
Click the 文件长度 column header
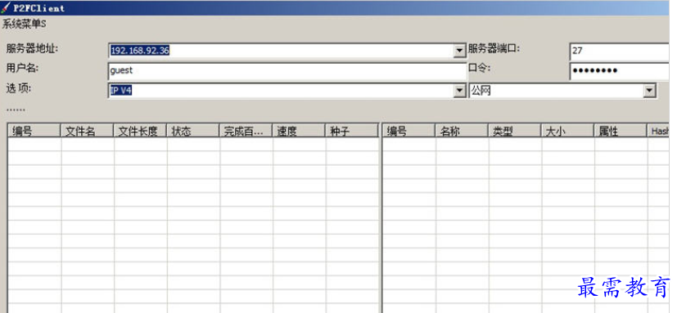[140, 131]
